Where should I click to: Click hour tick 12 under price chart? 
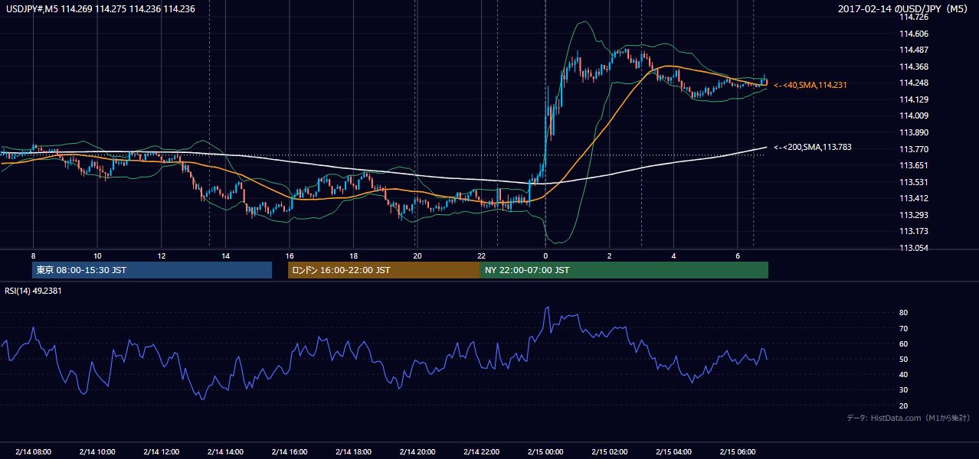point(162,256)
